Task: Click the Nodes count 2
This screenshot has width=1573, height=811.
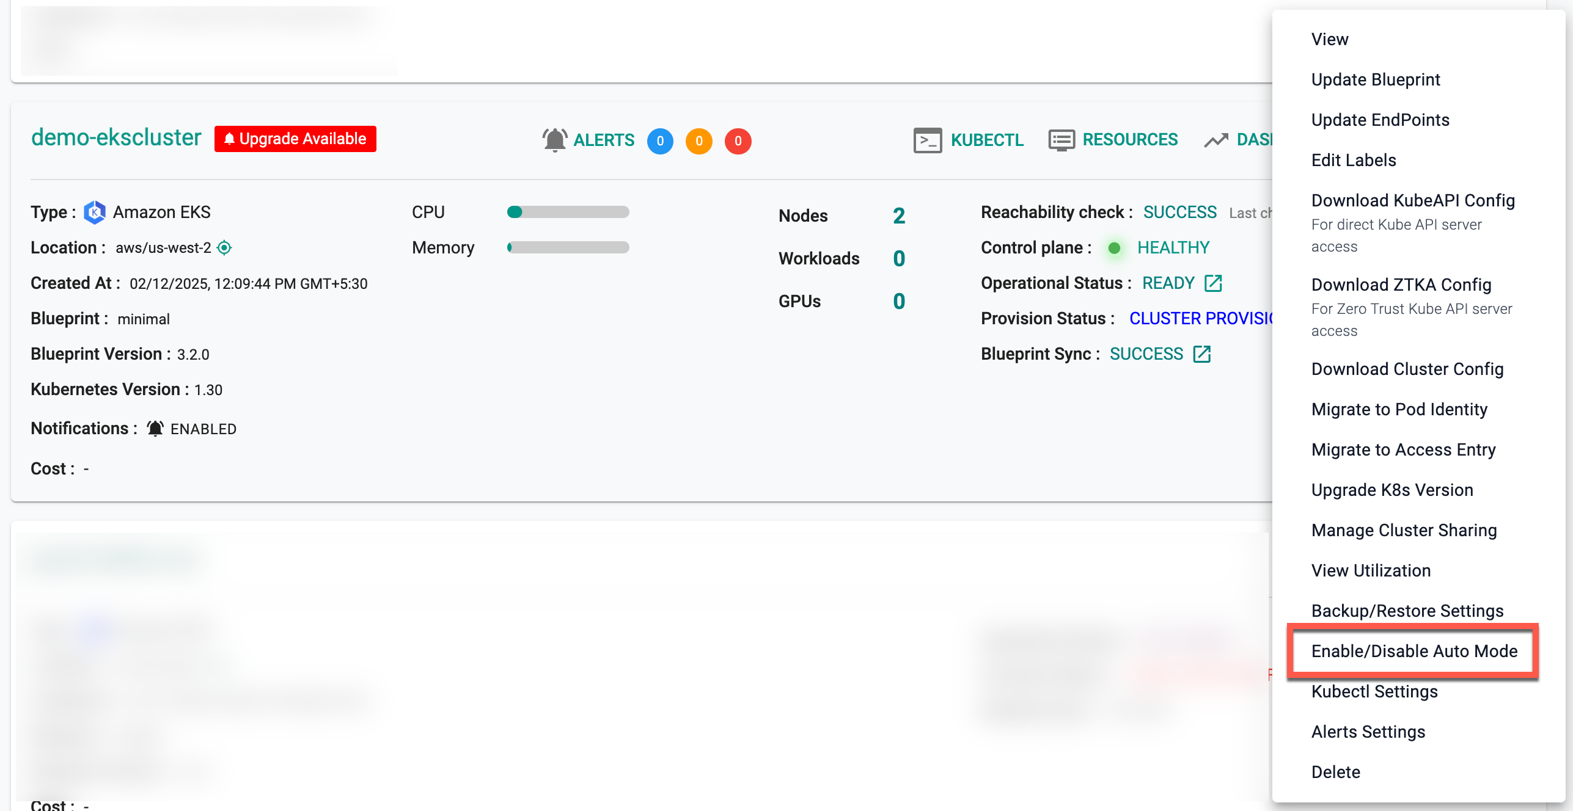Action: (899, 216)
